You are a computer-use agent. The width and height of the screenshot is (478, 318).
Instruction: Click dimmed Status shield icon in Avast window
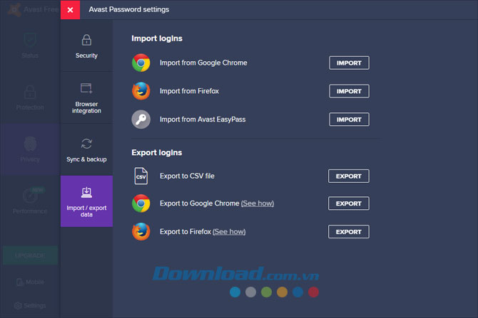[30, 40]
